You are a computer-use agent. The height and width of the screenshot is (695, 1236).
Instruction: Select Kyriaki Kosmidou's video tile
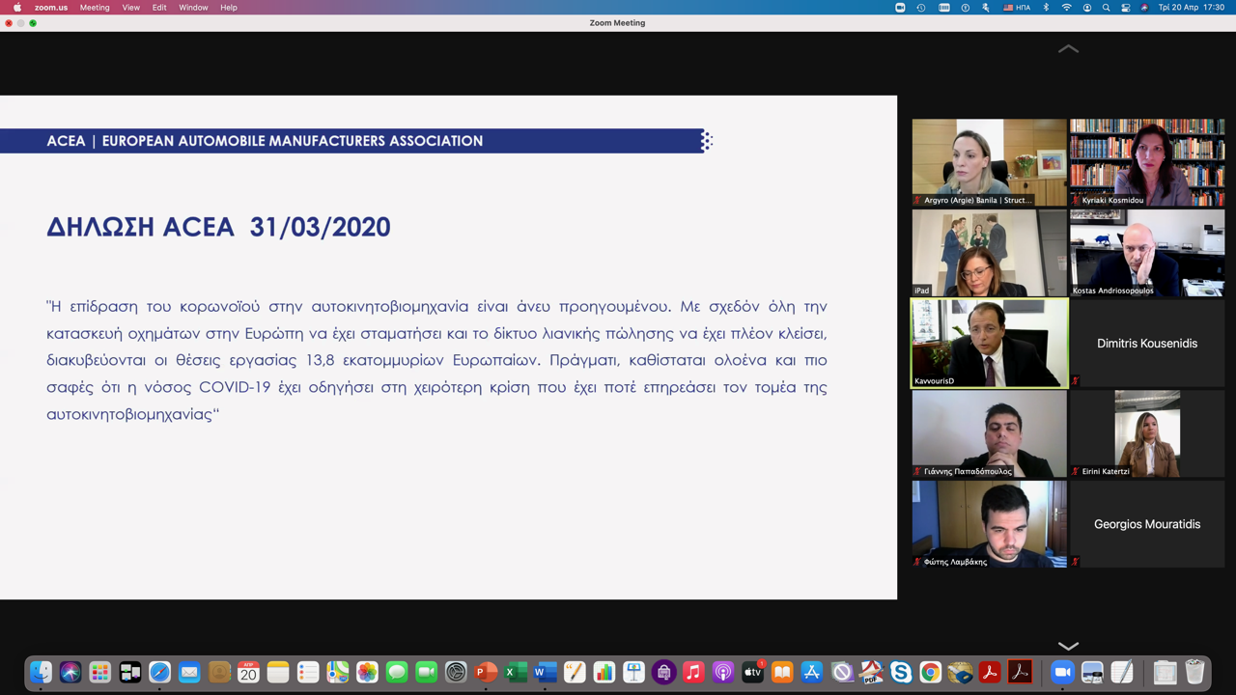(x=1147, y=162)
